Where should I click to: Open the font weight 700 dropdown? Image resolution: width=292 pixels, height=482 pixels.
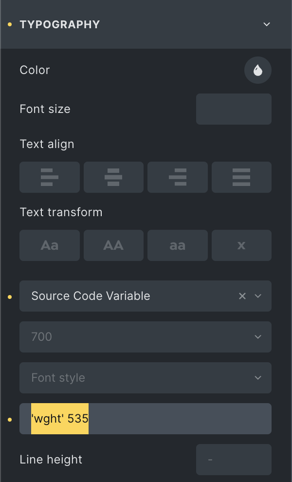tap(145, 337)
